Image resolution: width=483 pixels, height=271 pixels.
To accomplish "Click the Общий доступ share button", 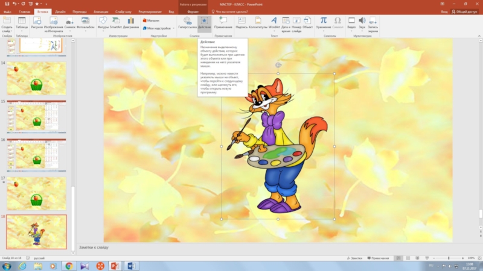I will point(465,11).
